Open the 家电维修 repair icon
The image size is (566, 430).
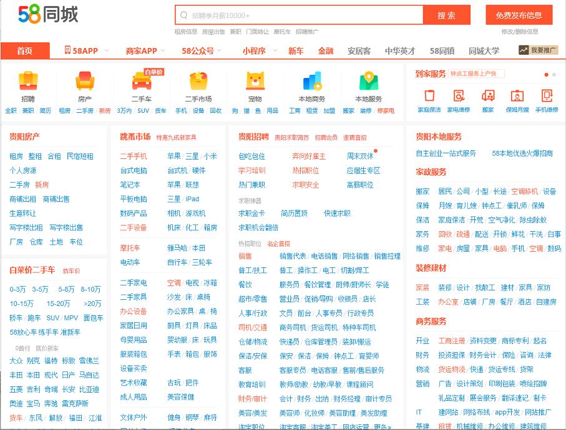coord(459,95)
